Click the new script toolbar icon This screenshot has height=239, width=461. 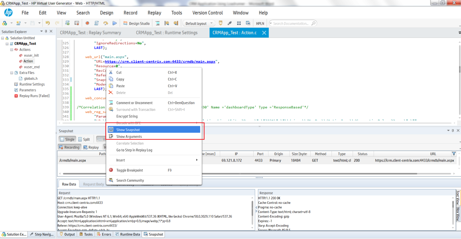coord(5,23)
